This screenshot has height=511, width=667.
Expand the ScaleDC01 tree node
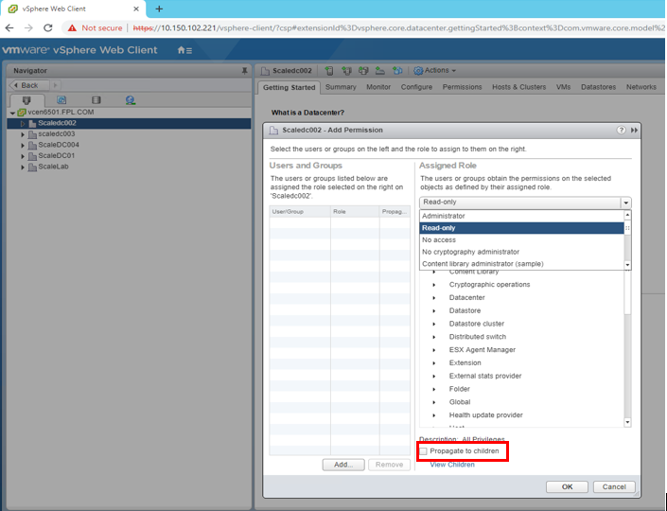[x=23, y=156]
